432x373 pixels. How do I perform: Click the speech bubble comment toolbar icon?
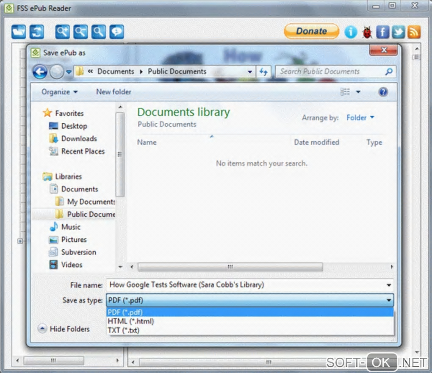click(117, 32)
